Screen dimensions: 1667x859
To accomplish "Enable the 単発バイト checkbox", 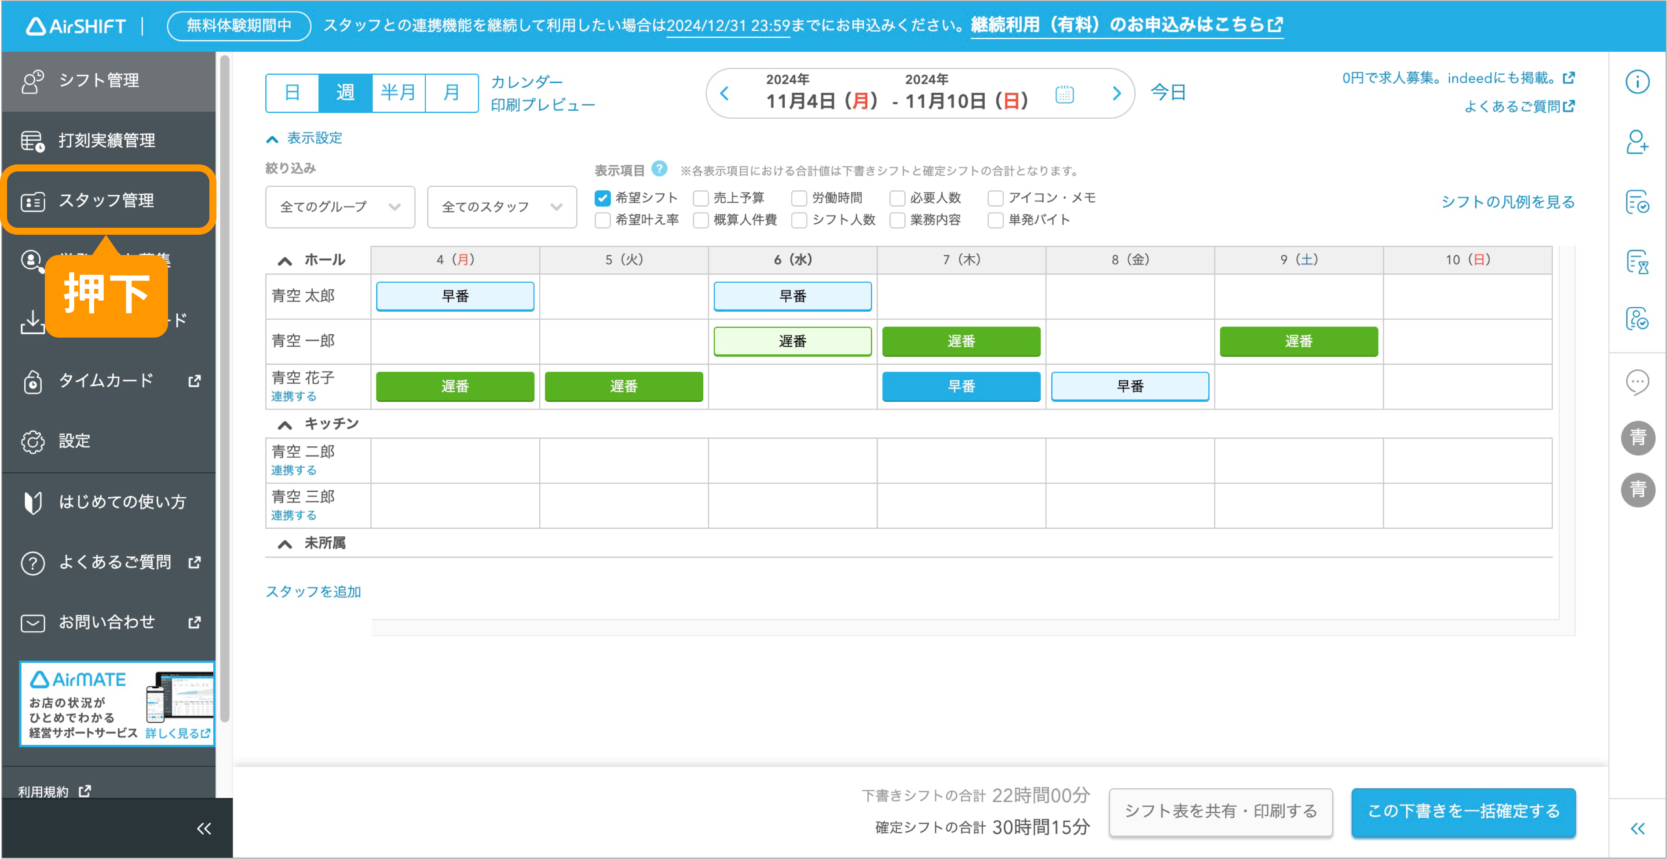I will tap(996, 220).
